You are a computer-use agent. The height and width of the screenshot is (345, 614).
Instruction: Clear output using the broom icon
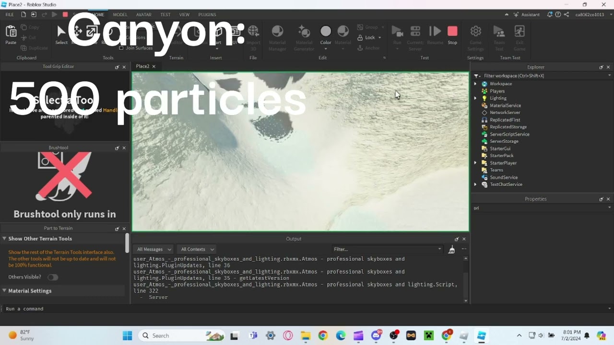[451, 249]
